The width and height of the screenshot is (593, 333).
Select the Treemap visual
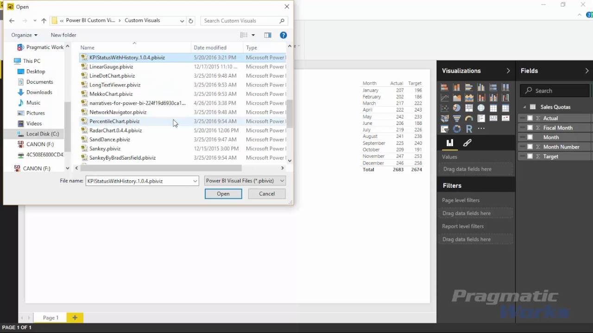point(469,108)
